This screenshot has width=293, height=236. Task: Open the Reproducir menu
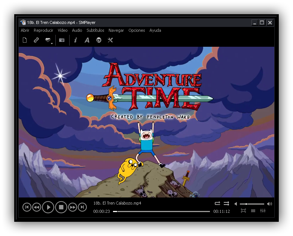pos(43,30)
